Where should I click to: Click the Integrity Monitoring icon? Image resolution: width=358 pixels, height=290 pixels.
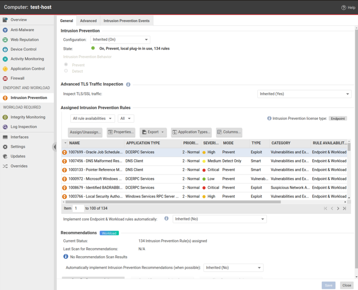(x=5, y=117)
